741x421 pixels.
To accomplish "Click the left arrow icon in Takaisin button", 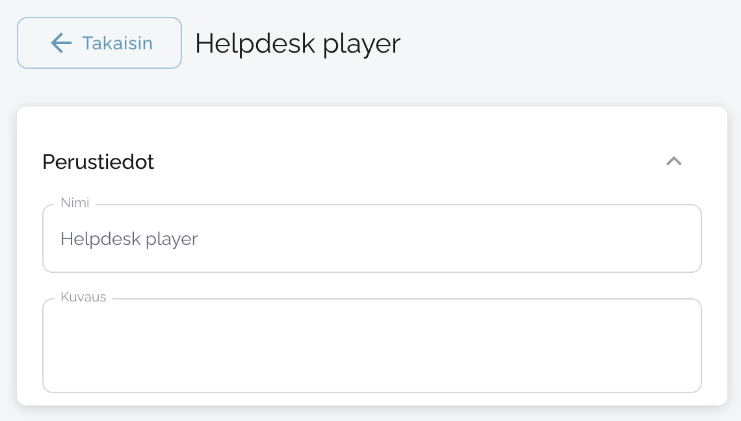I will pos(61,43).
